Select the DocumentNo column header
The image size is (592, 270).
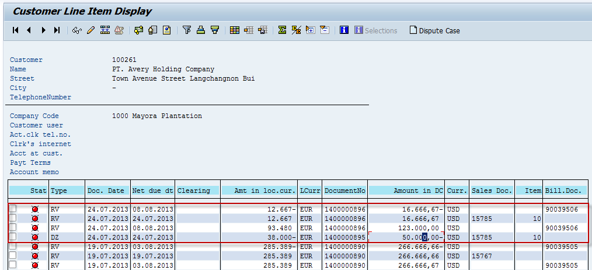point(344,191)
